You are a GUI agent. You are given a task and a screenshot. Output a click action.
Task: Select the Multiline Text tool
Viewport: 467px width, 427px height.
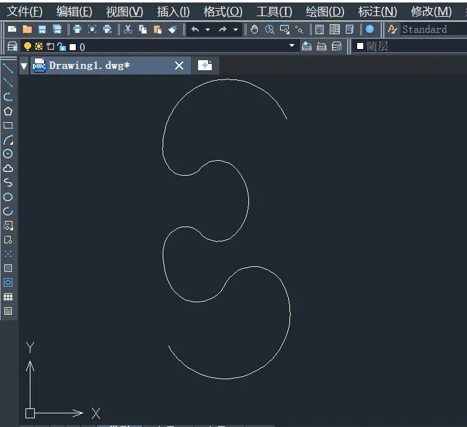click(8, 311)
